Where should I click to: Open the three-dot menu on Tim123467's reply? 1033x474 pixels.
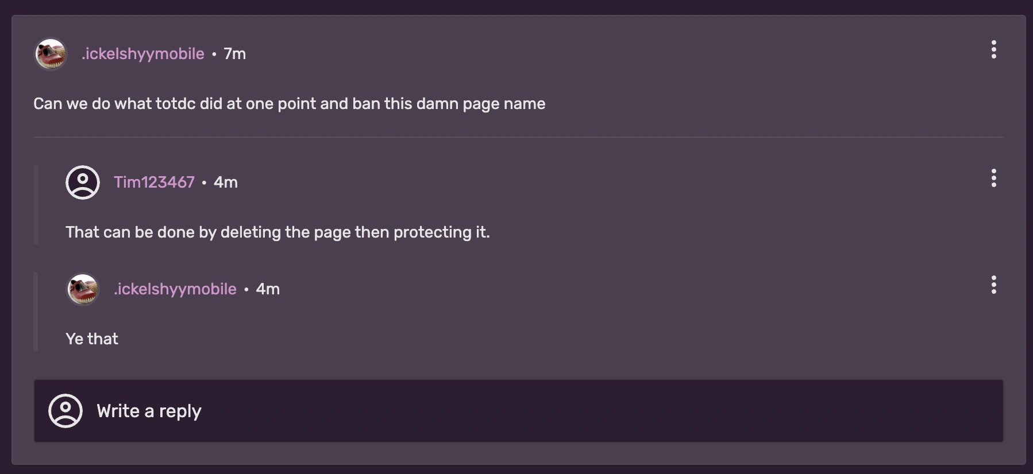(x=994, y=178)
